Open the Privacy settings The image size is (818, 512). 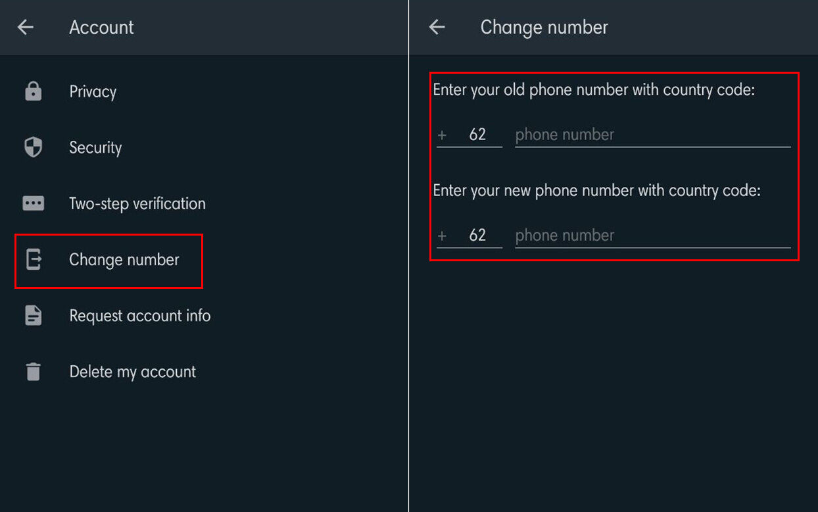click(x=93, y=91)
